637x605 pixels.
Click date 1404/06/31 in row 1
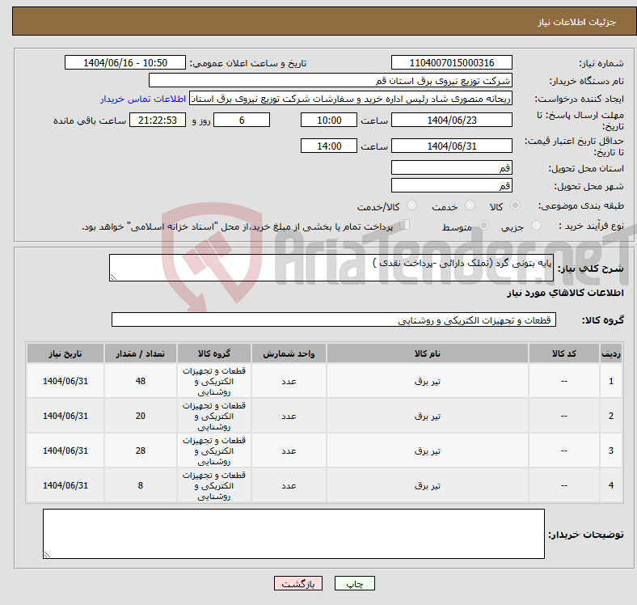click(x=65, y=381)
